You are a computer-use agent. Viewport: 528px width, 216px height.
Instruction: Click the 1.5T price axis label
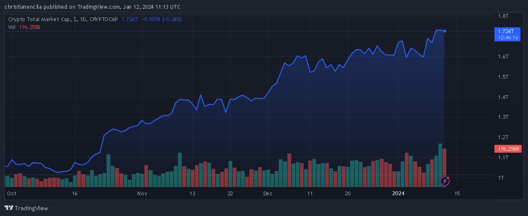click(503, 77)
